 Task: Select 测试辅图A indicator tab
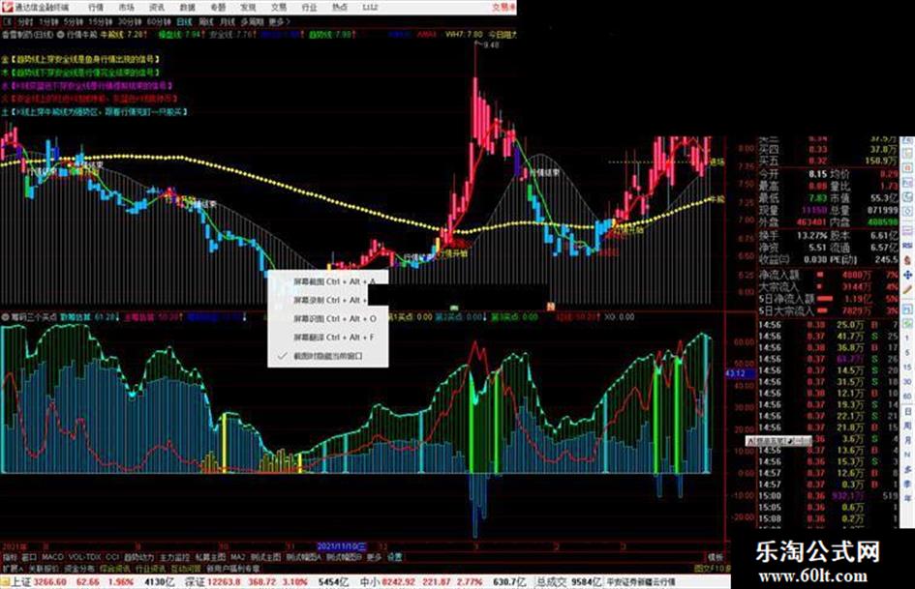304,557
